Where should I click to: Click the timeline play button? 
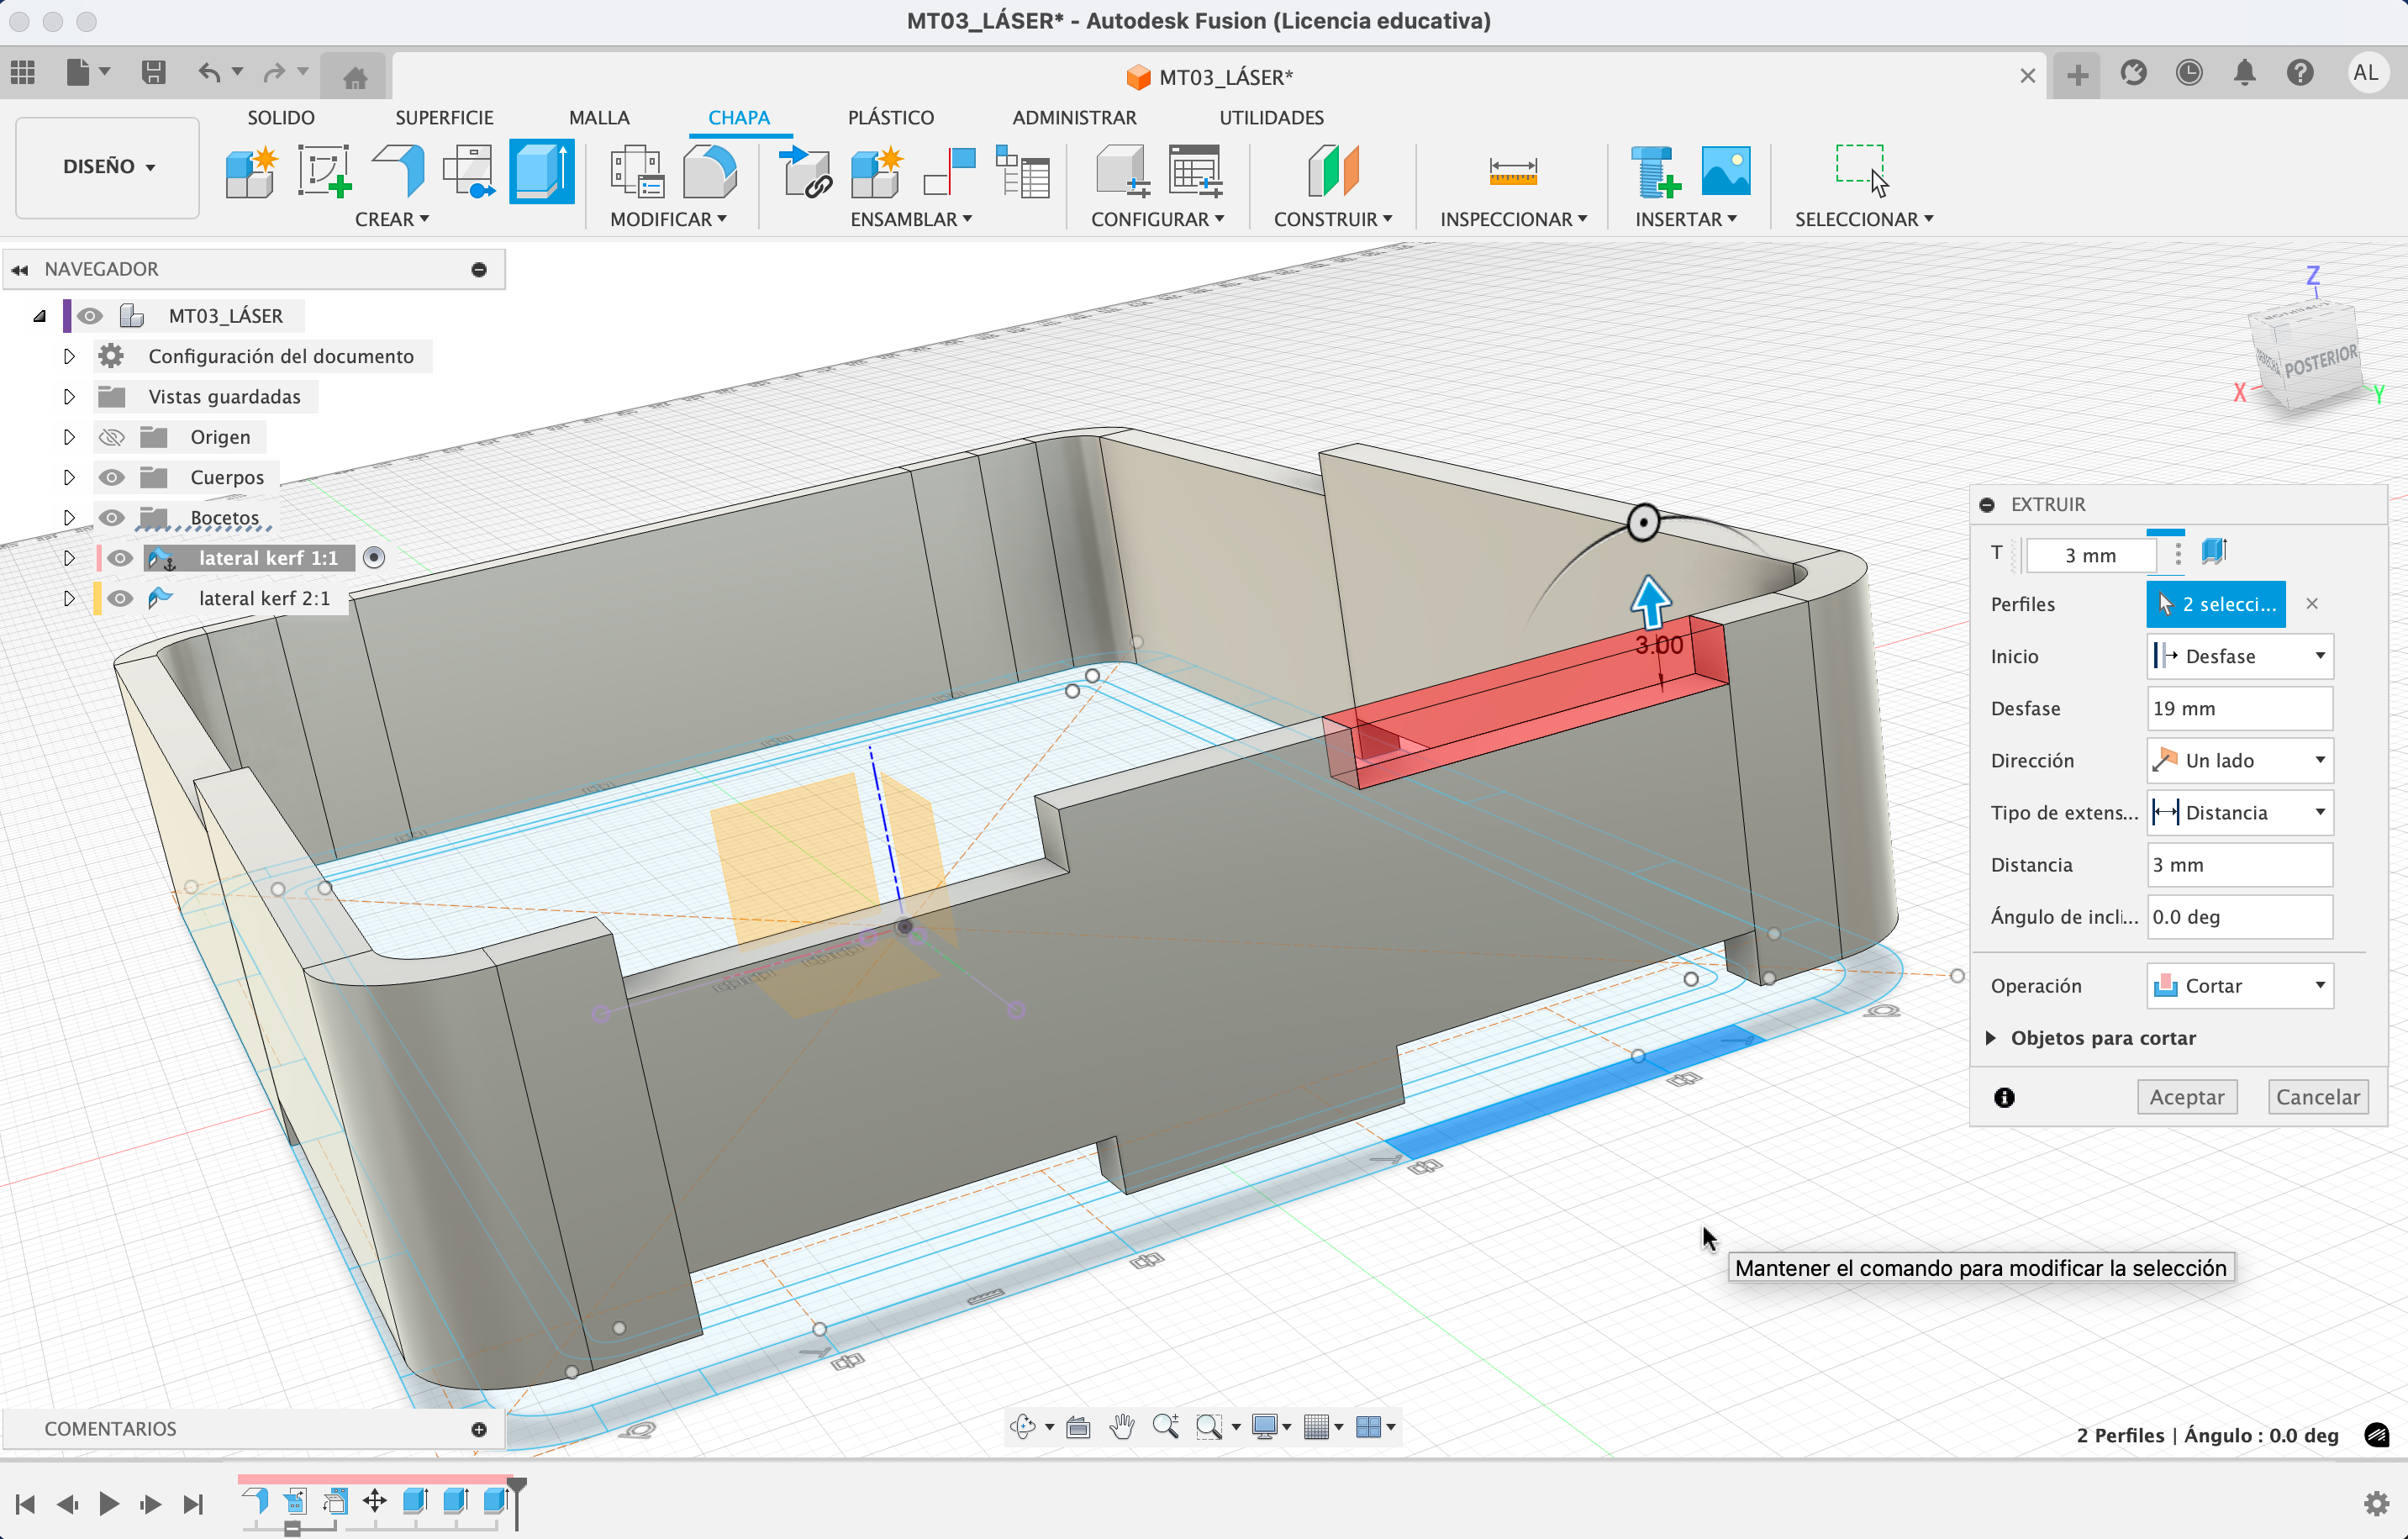109,1503
